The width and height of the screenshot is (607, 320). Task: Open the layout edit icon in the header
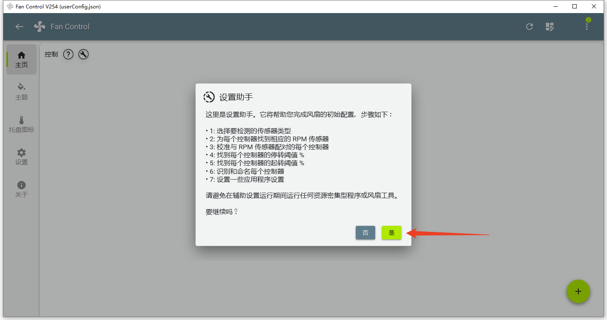pos(550,27)
